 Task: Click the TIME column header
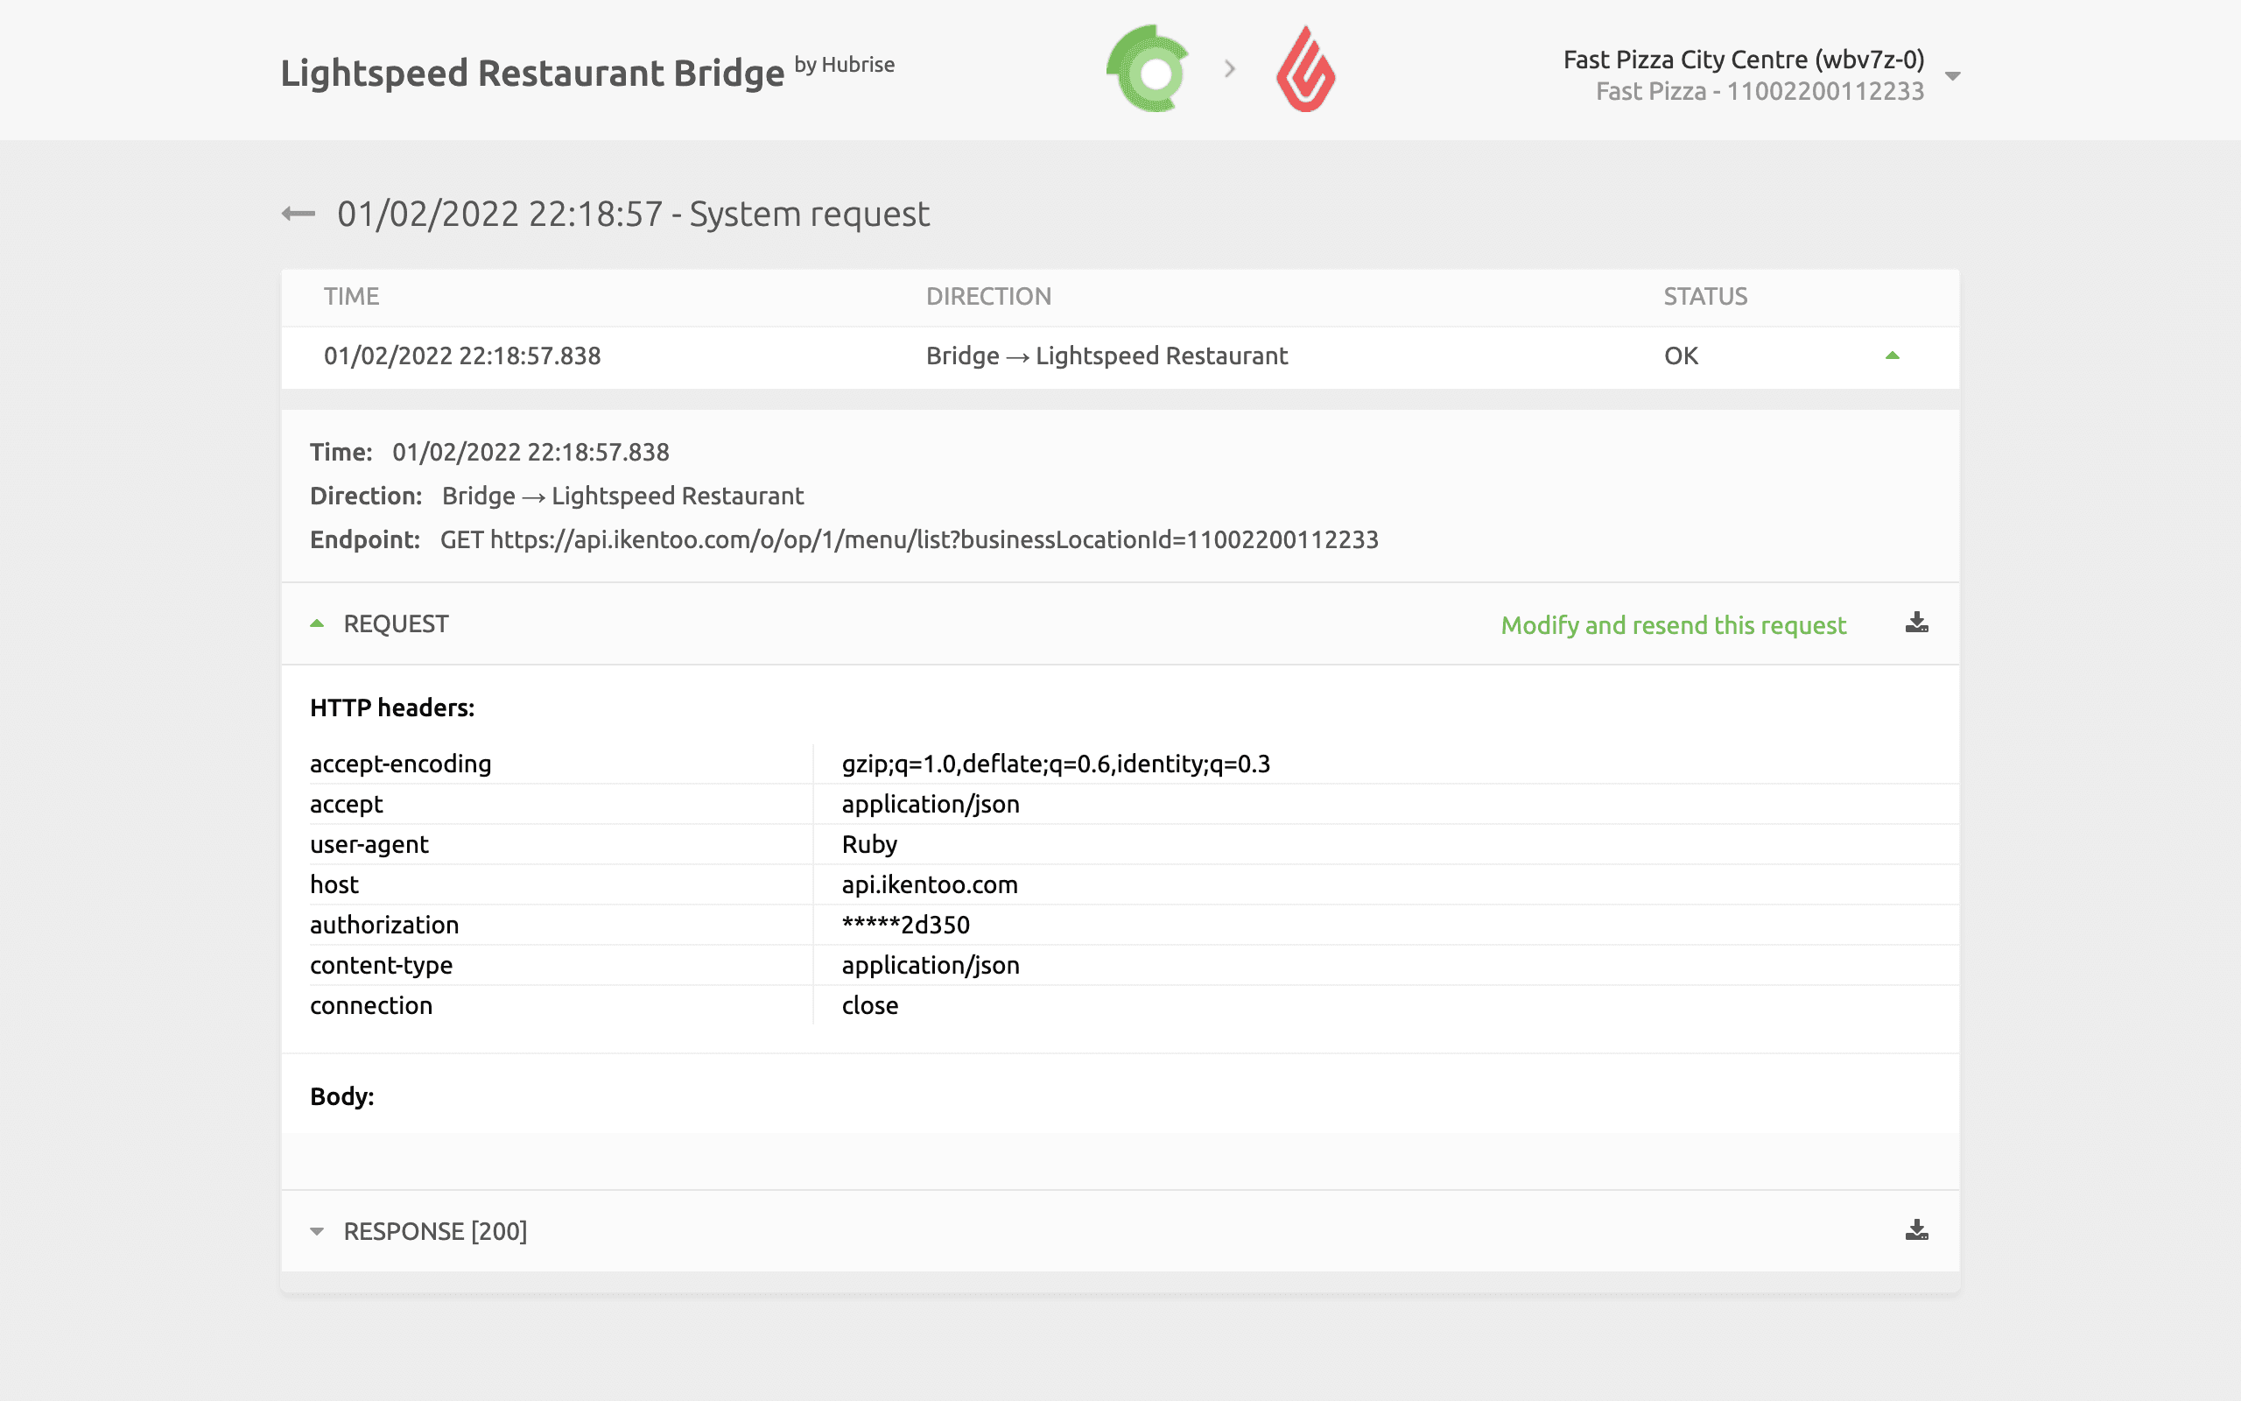(351, 296)
